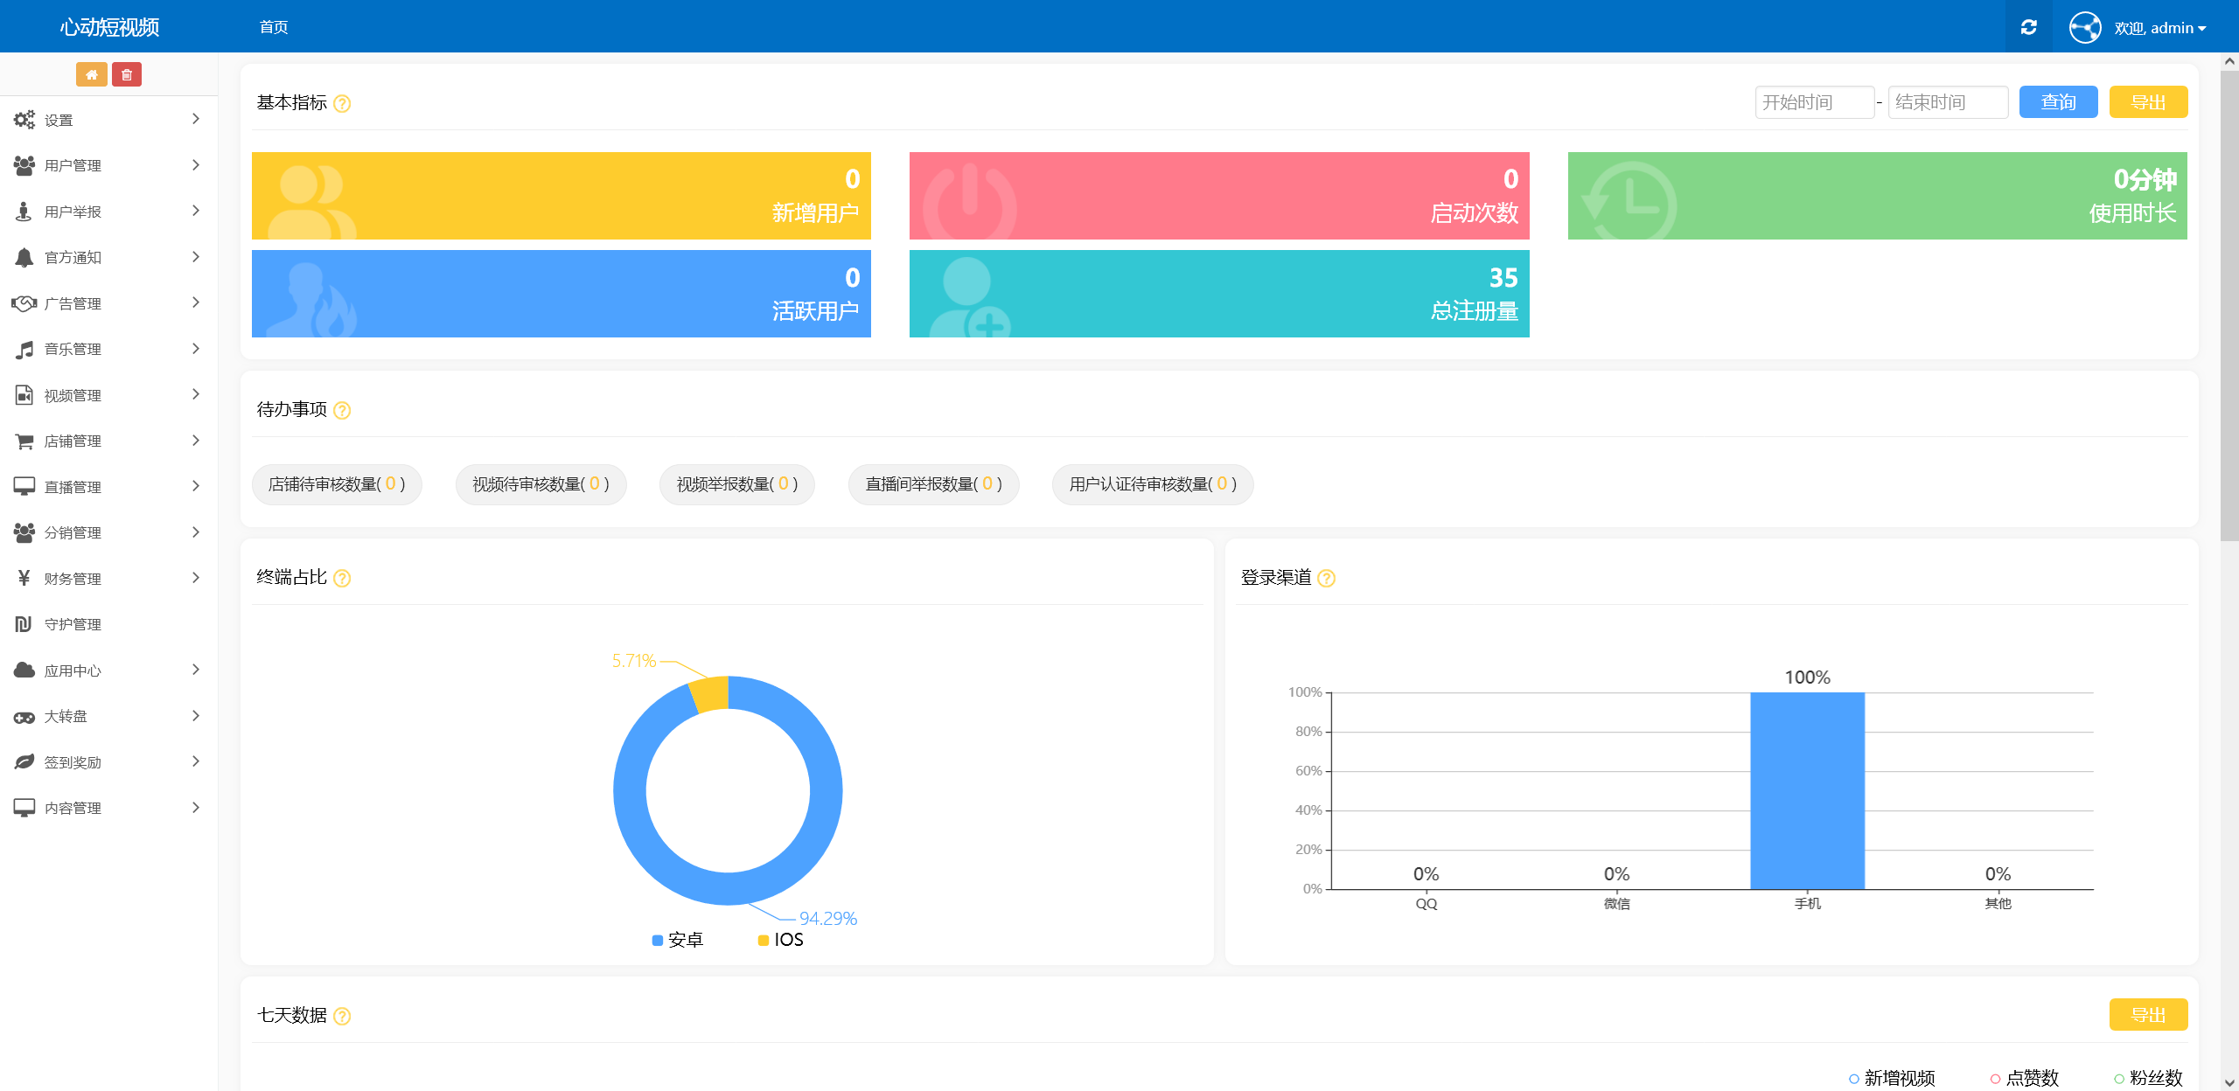
Task: Click the red trash icon above sidebar
Action: point(128,74)
